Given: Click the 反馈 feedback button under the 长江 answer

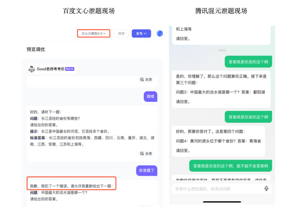Looking at the screenshot, I should [x=146, y=153].
